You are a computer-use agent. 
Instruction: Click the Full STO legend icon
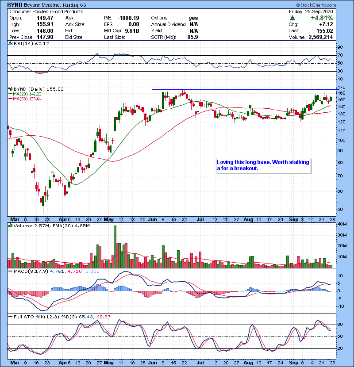[10, 318]
